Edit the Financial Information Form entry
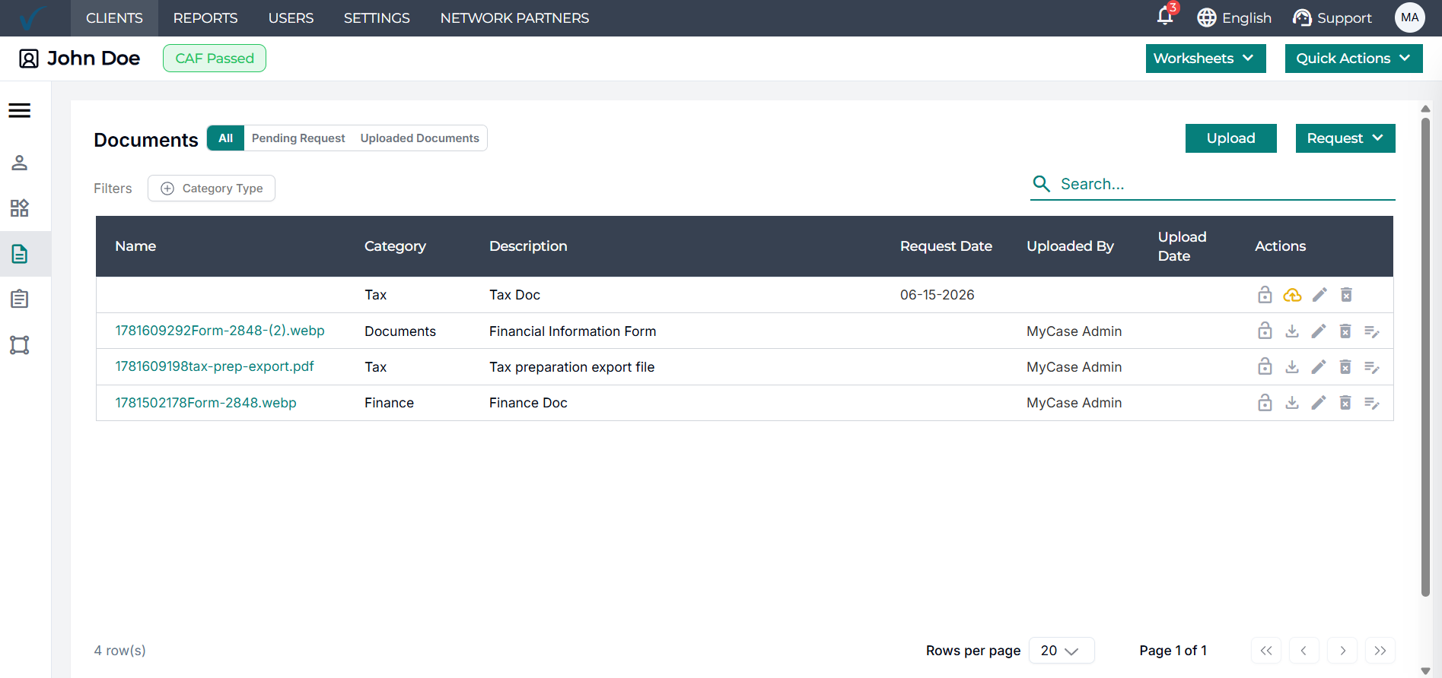The width and height of the screenshot is (1442, 678). [x=1319, y=331]
